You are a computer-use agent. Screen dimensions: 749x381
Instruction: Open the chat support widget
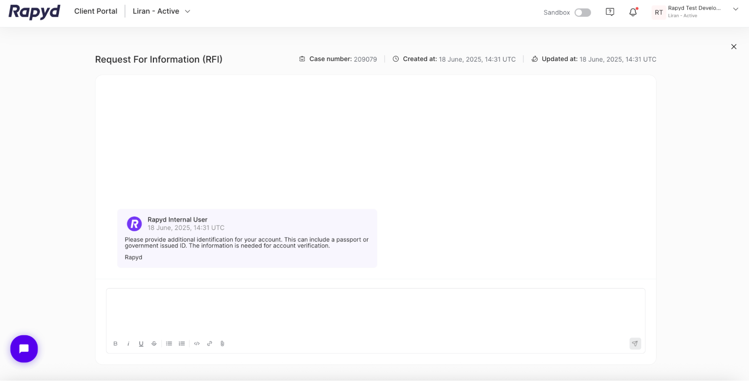[x=24, y=349]
